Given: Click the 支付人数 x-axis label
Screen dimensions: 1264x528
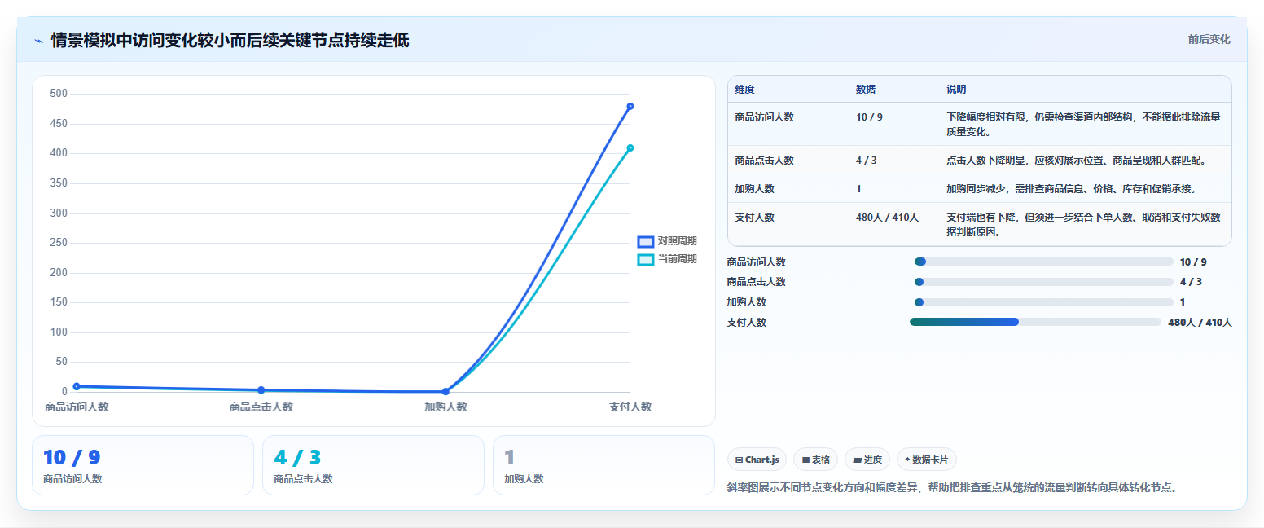Looking at the screenshot, I should point(630,407).
